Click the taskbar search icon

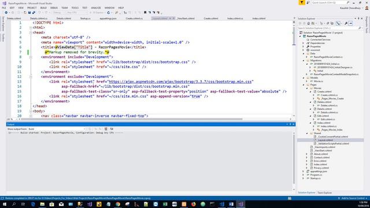coord(14,204)
